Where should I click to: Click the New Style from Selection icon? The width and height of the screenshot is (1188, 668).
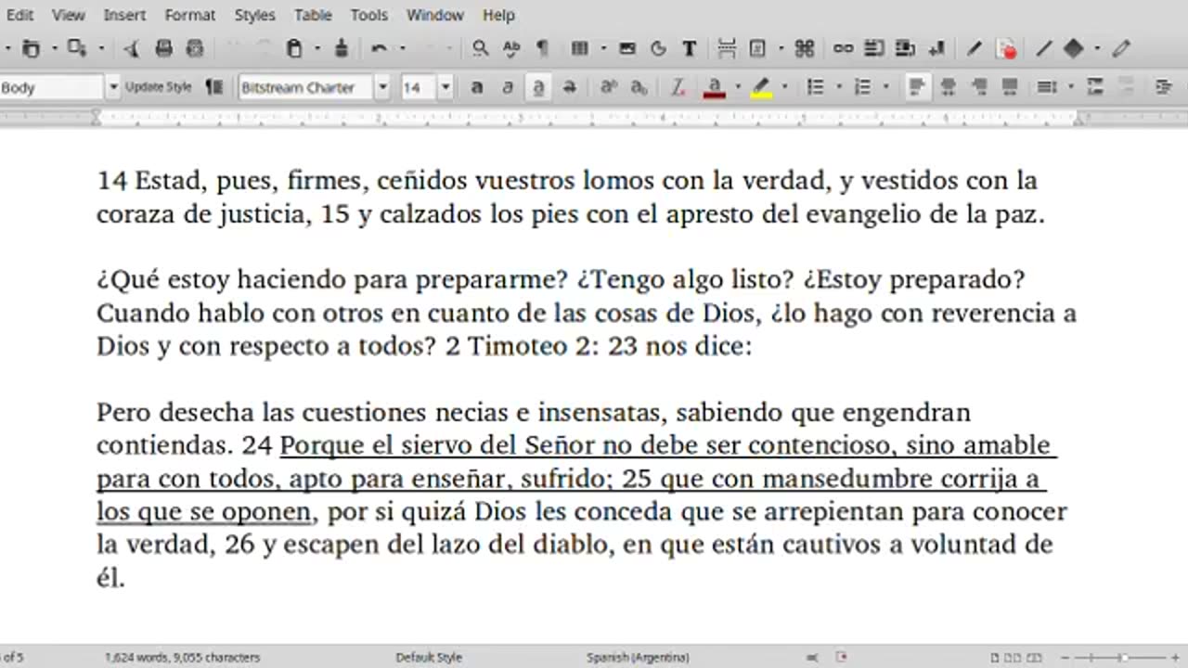point(214,87)
